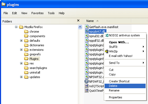
Task: Select the dictionaries folder name
Action: point(37,45)
